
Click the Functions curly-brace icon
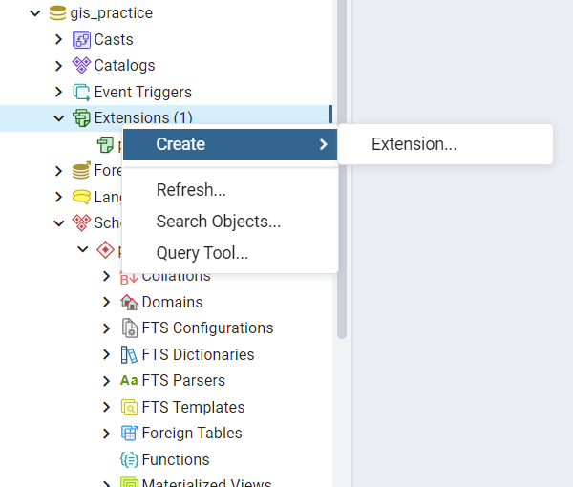pyautogui.click(x=130, y=459)
